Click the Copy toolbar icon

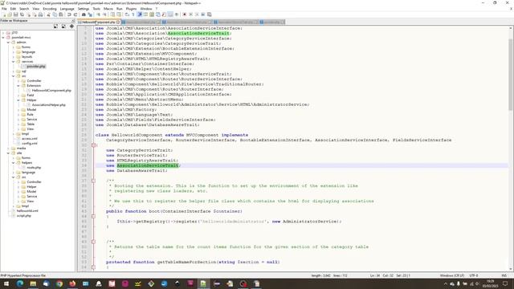(x=55, y=14)
